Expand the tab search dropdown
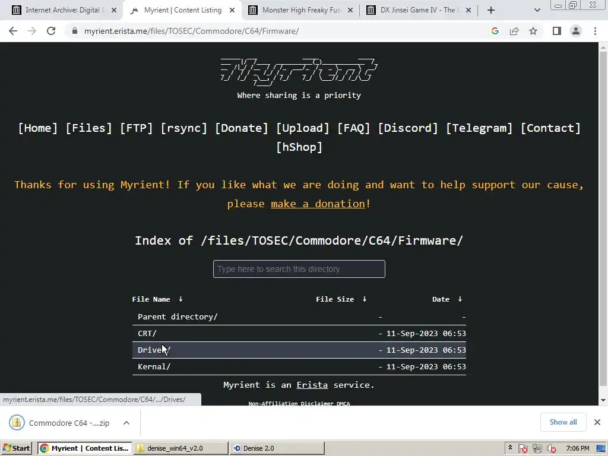Screen dimensions: 608x456 [537, 10]
